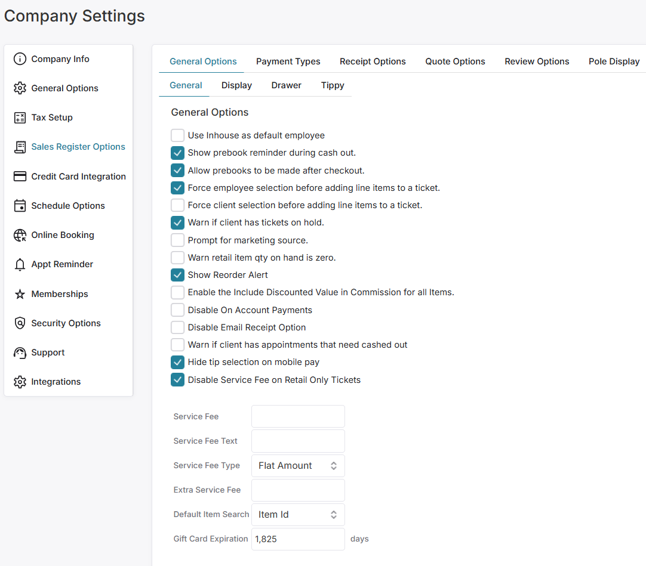Uncheck Hide tip selection on mobile pay

tap(177, 362)
